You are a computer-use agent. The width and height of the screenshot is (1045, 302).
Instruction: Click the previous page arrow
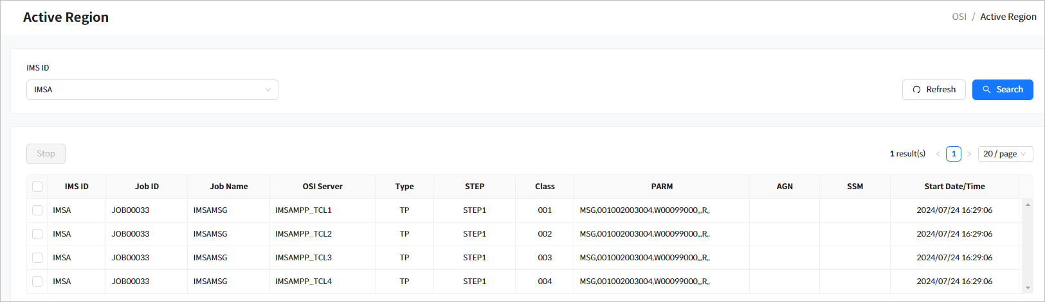point(938,154)
